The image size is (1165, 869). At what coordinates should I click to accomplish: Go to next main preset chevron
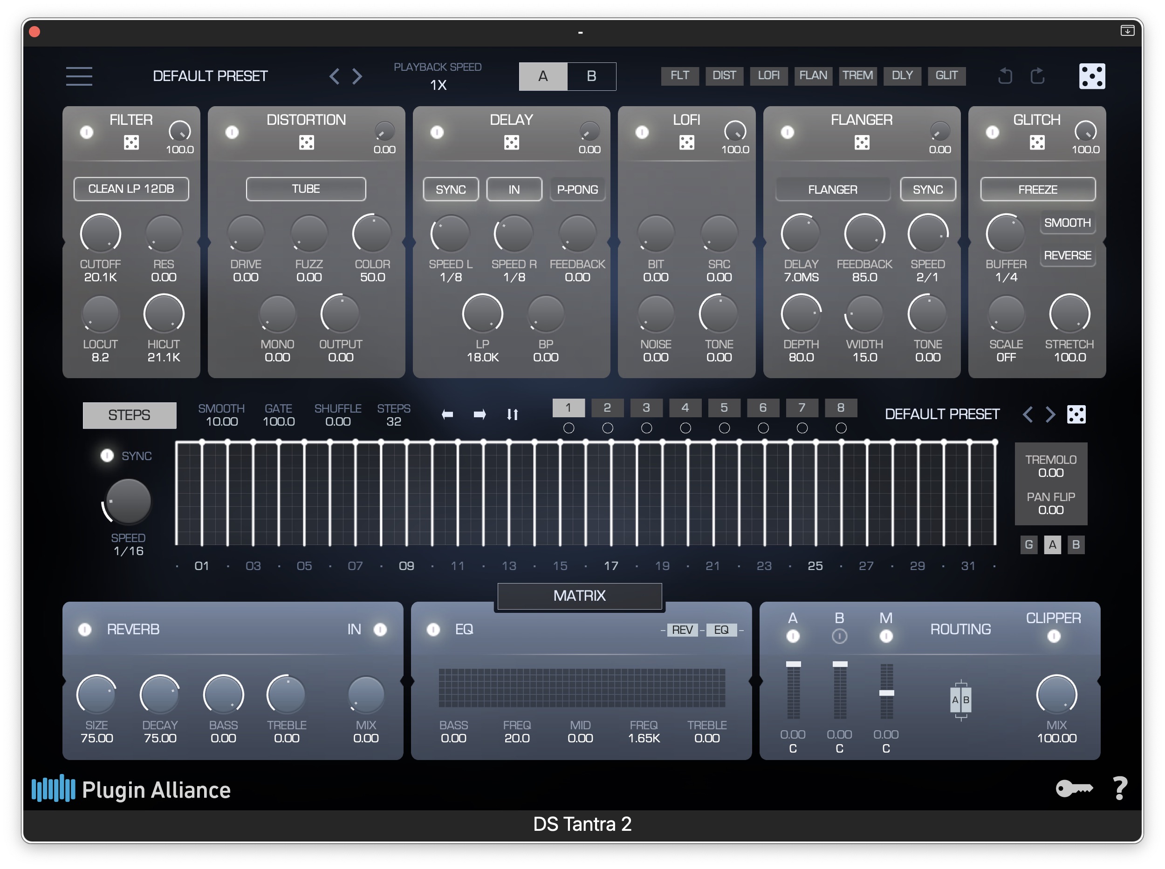[357, 76]
